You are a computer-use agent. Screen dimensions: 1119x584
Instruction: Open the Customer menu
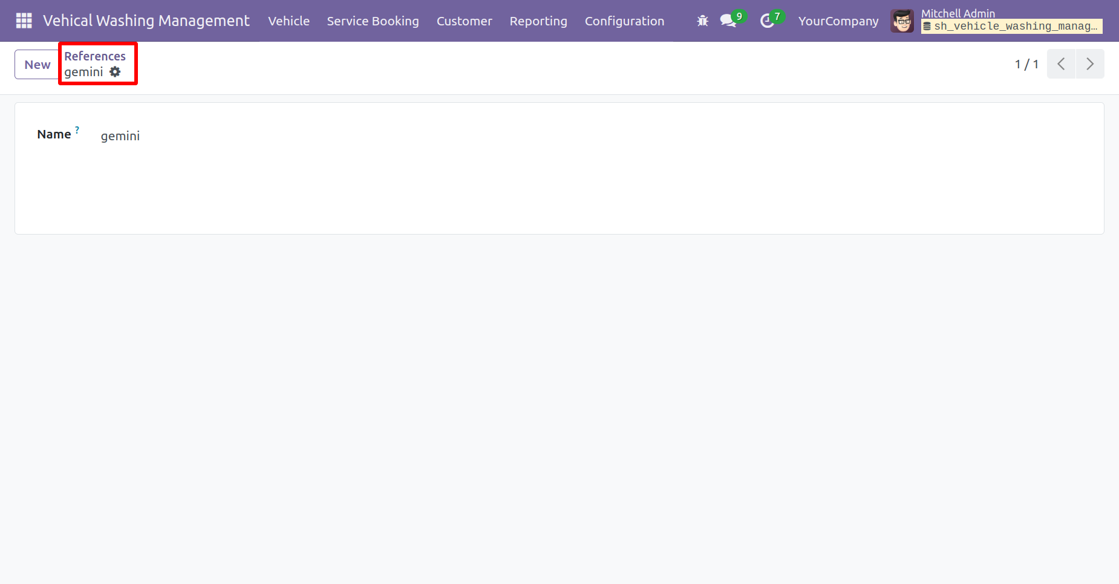point(464,21)
